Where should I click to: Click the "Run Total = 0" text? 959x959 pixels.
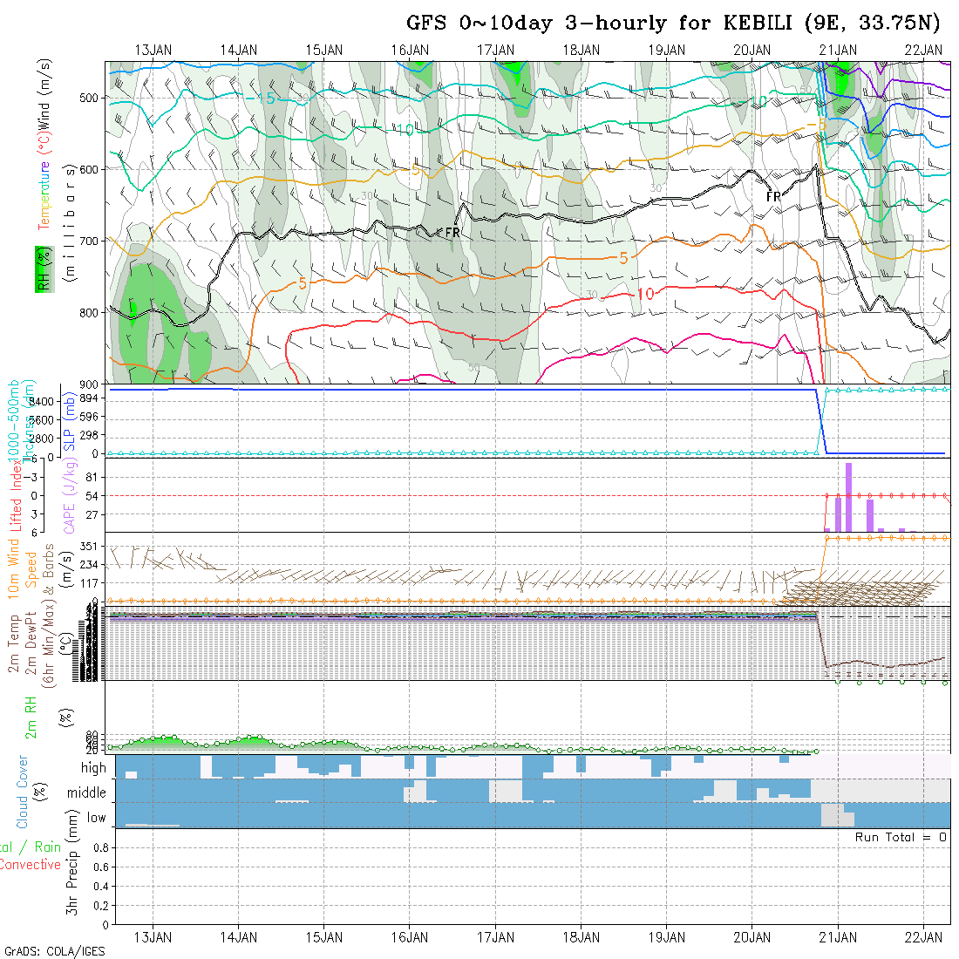point(901,837)
